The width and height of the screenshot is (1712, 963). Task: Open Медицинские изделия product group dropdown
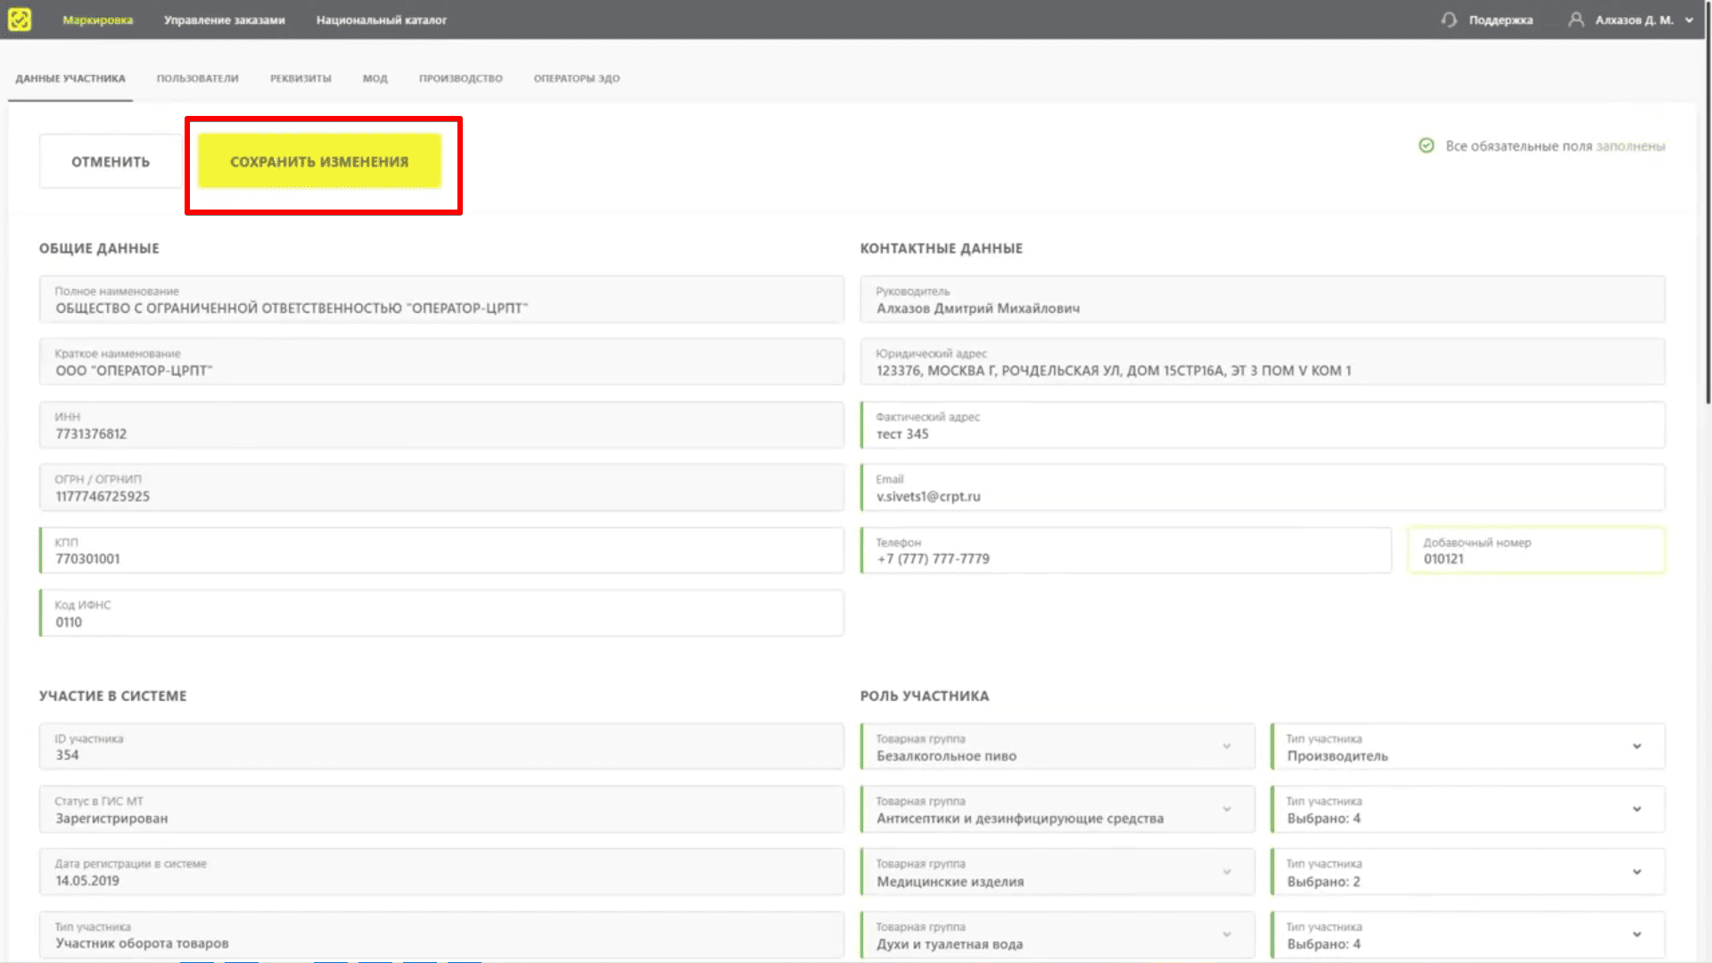pos(1058,872)
